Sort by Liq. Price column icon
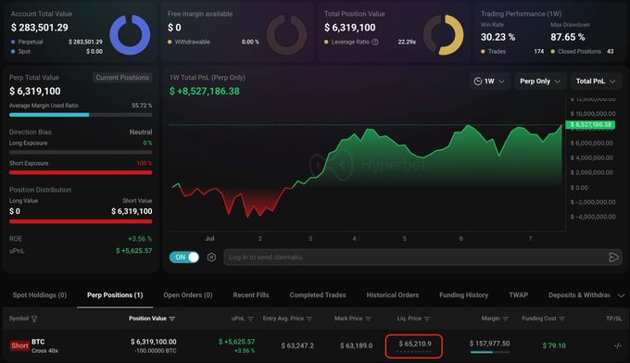This screenshot has height=363, width=630. pyautogui.click(x=427, y=319)
